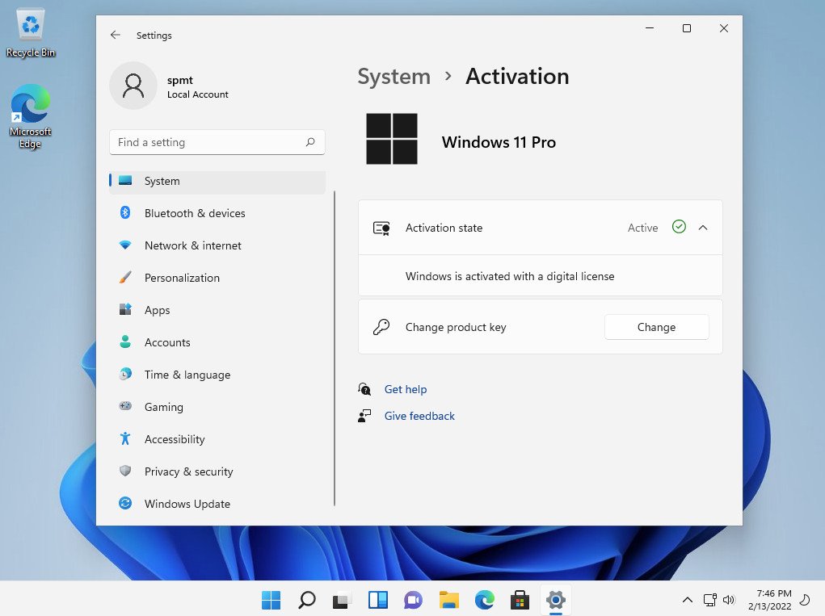Open the Get help link

pos(405,389)
